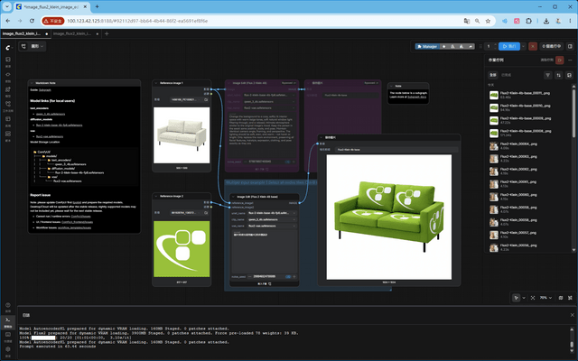Viewport: 578px width, 361px height.
Task: Click the select mode cursor icon in canvas toolbar
Action: 516,298
